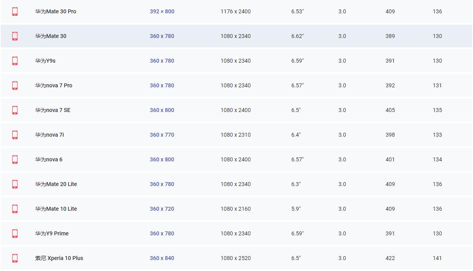Click the phone icon beside 华为nova 6
473x271 pixels.
tap(15, 159)
